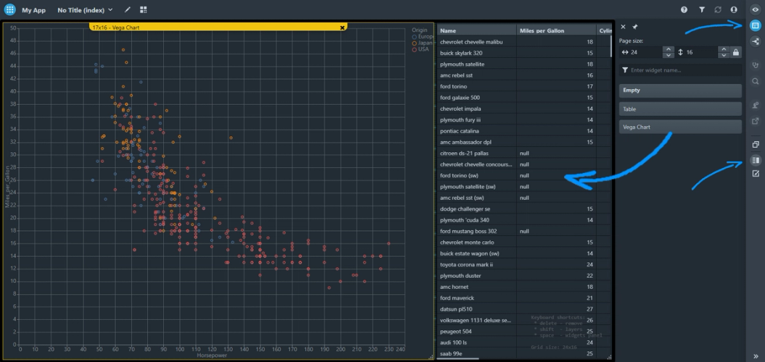This screenshot has width=765, height=362.
Task: Select the widgets layout icon in sidebar
Action: click(x=756, y=26)
